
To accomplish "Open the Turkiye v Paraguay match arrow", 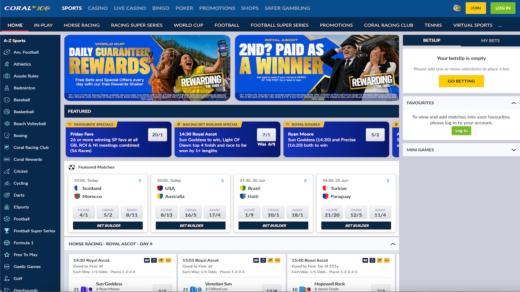I will tap(388, 180).
